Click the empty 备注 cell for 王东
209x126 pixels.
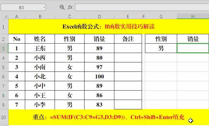pos(128,48)
